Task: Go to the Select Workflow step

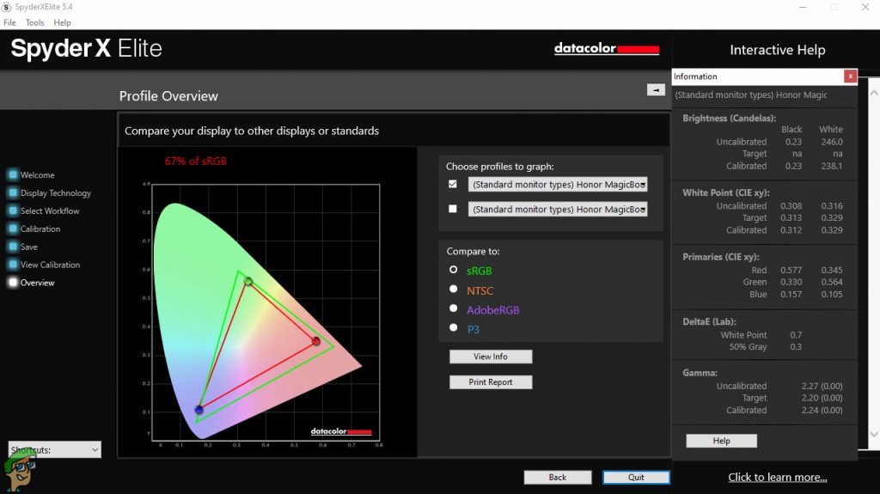Action: click(x=50, y=211)
